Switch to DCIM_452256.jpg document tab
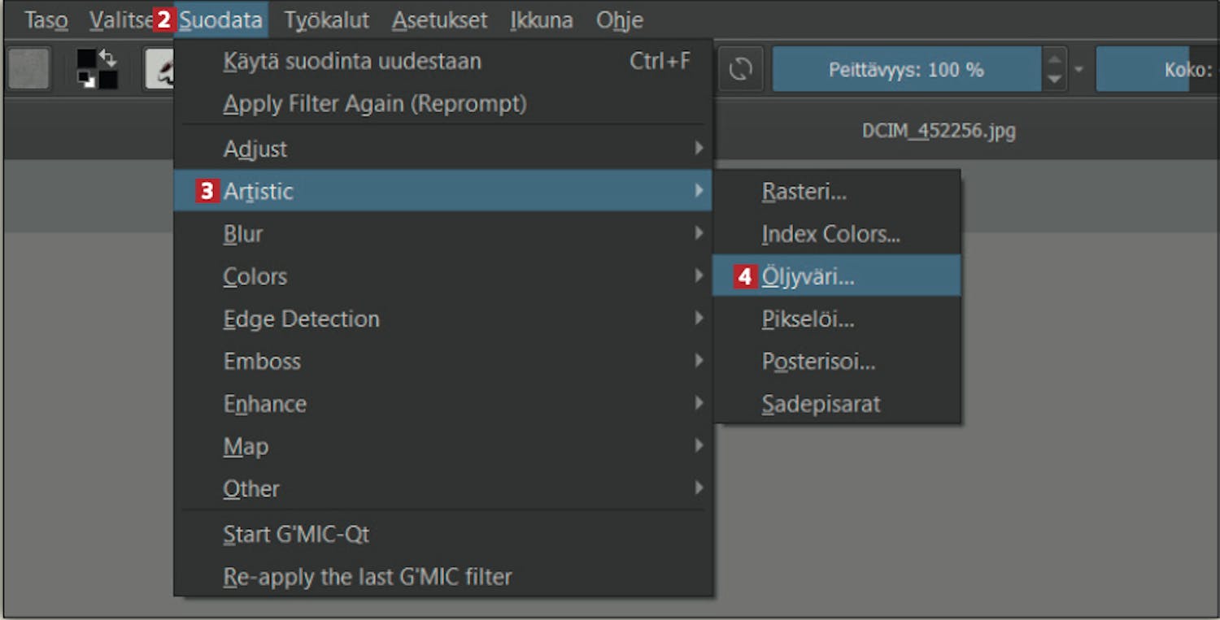The image size is (1220, 620). tap(939, 130)
